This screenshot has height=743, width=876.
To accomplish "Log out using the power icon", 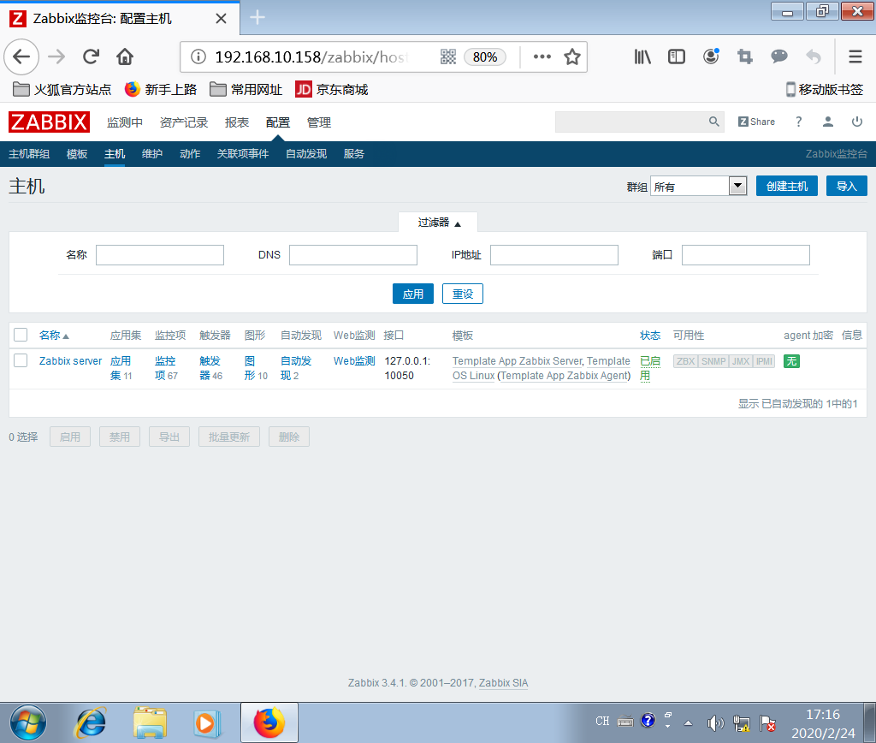I will pos(857,122).
